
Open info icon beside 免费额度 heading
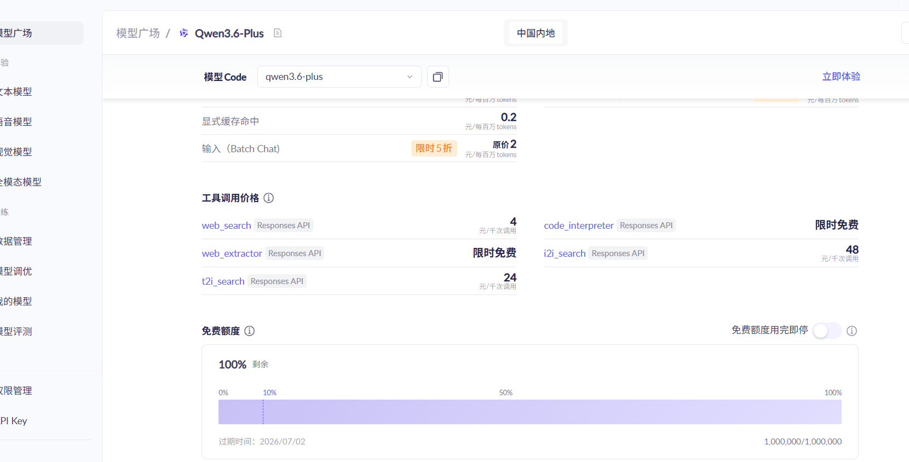[250, 331]
